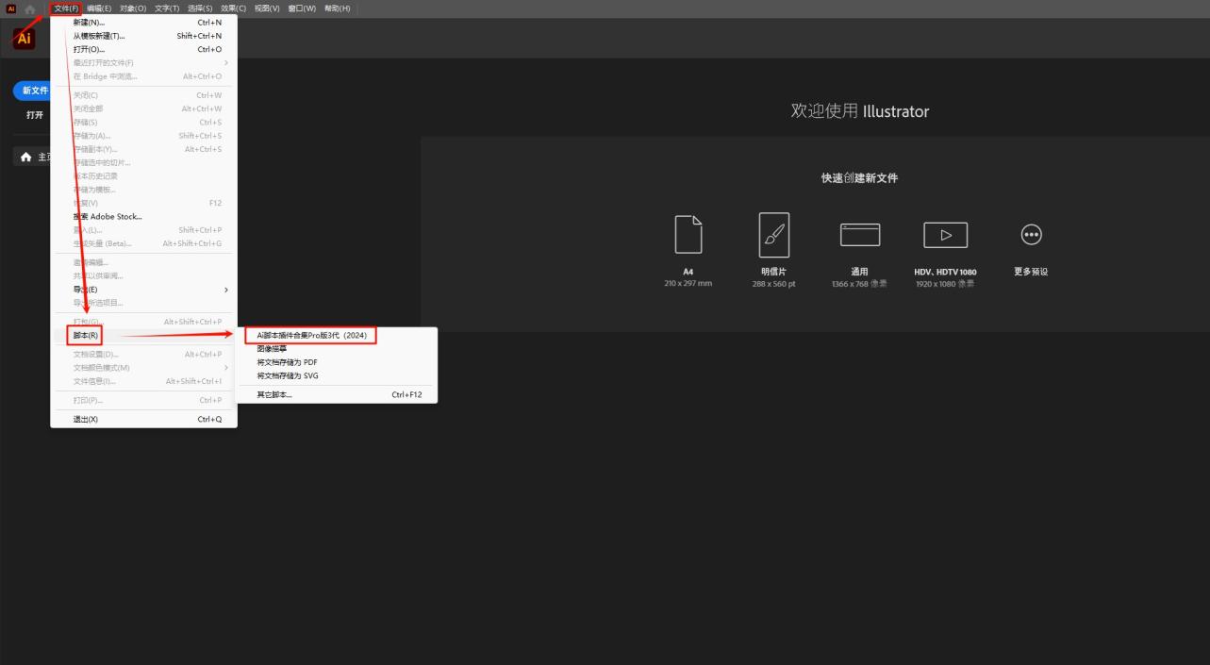Select the 通用 screen preset icon
The width and height of the screenshot is (1210, 665).
[x=859, y=235]
